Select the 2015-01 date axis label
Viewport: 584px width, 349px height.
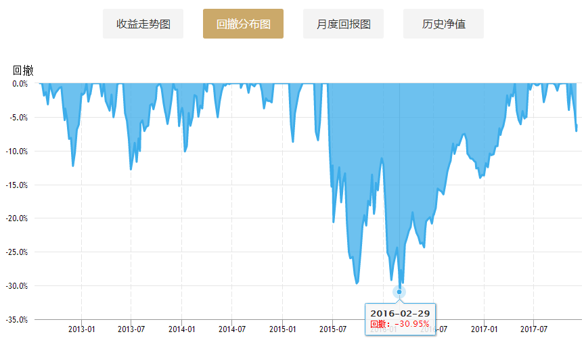coord(282,329)
